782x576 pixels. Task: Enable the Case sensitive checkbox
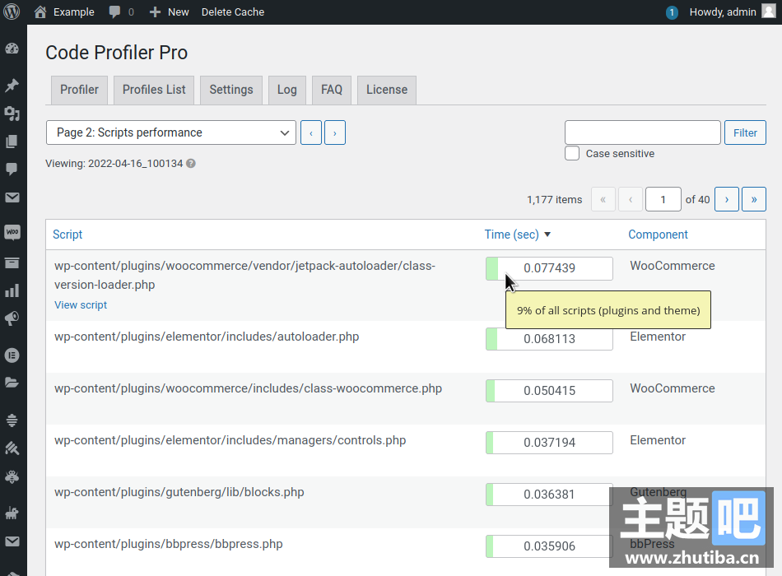pos(572,153)
